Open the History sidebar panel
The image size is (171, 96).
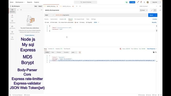[x=12, y=38]
